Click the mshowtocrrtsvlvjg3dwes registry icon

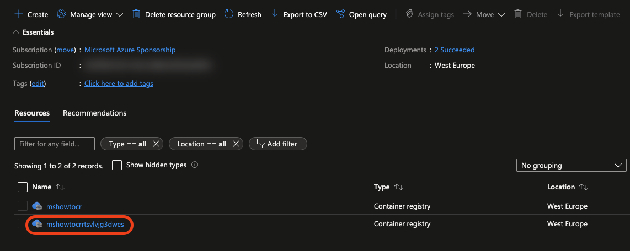pos(37,223)
